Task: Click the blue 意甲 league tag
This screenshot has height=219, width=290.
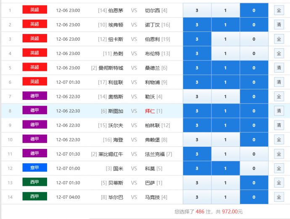Action: (x=34, y=168)
